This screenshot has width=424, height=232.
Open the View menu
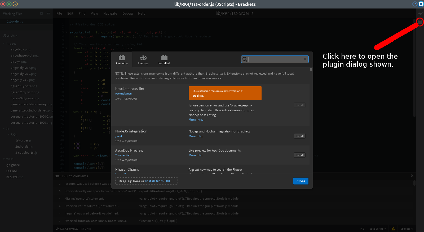click(x=94, y=13)
